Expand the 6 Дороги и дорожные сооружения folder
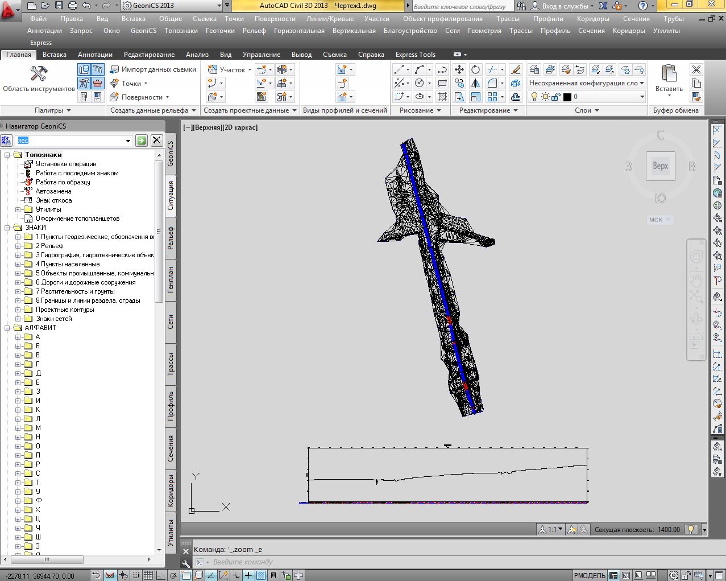Screen dimensions: 726x581 tap(18, 282)
